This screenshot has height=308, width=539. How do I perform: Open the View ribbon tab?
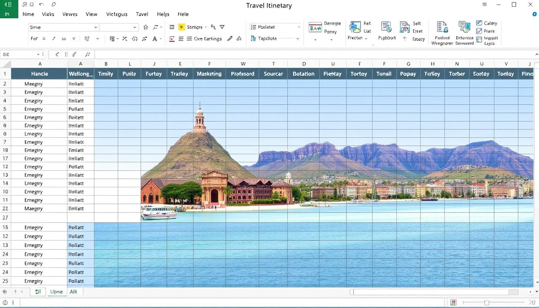(x=91, y=14)
